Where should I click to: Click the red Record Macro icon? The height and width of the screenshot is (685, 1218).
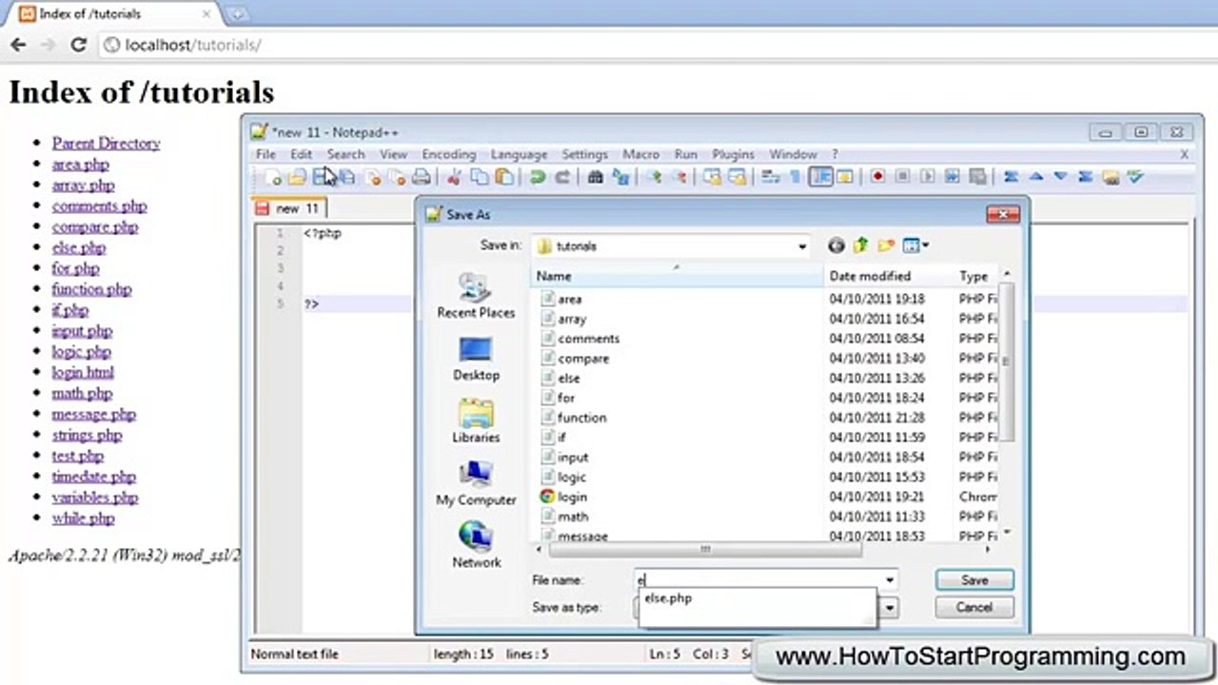[x=877, y=177]
